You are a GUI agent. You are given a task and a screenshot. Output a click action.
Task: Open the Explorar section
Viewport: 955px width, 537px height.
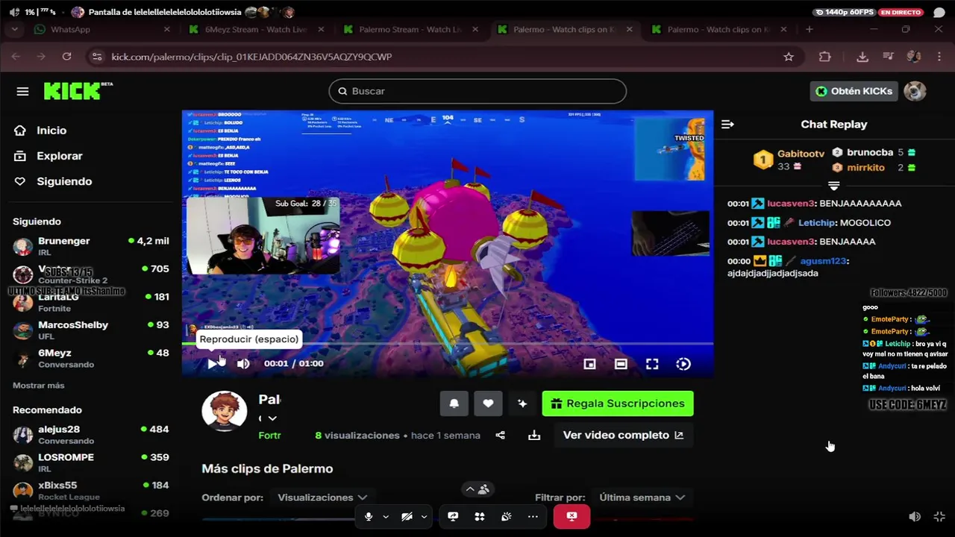tap(58, 156)
